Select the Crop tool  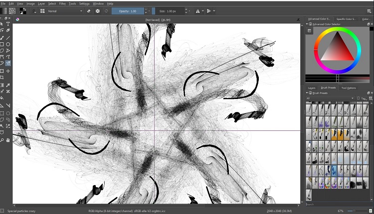point(2,78)
